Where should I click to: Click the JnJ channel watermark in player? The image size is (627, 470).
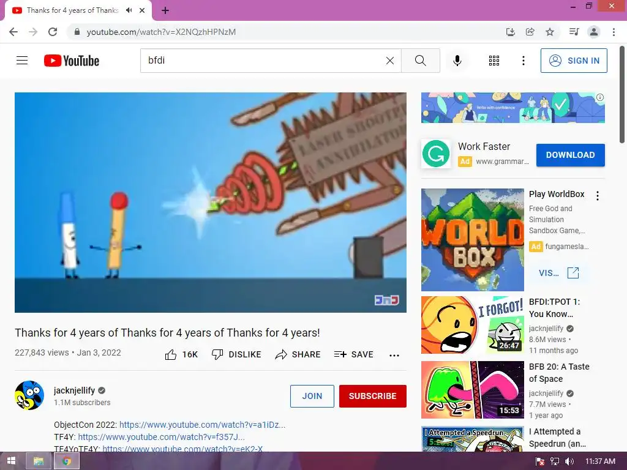[x=386, y=300]
